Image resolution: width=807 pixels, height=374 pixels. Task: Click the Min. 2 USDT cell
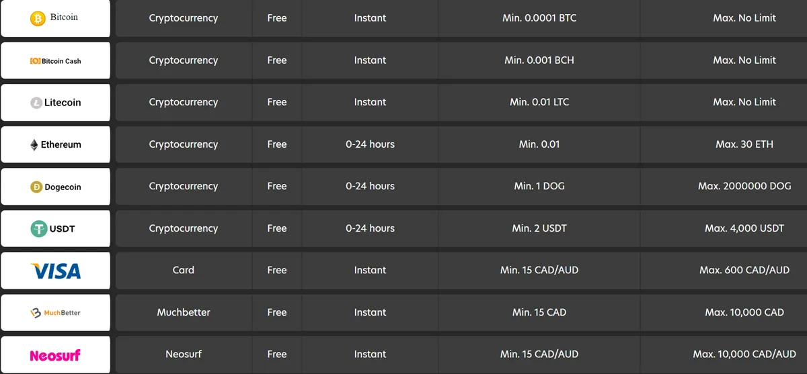tap(539, 228)
